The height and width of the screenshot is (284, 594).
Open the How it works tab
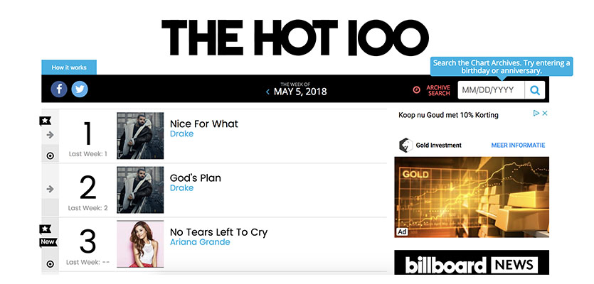click(69, 67)
